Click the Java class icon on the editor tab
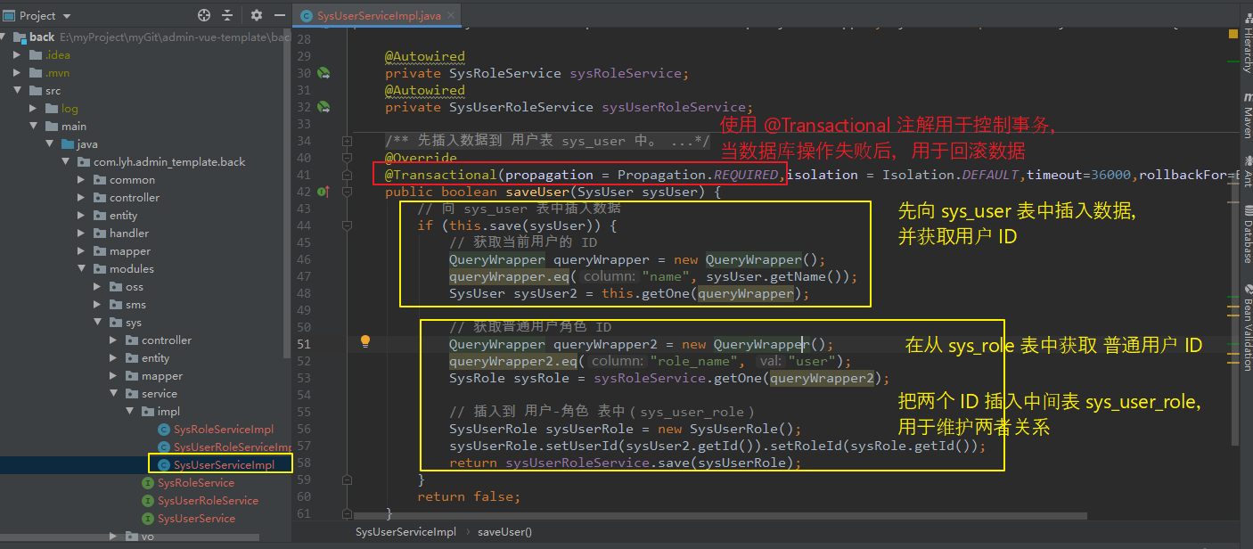Viewport: 1253px width, 549px height. pyautogui.click(x=307, y=15)
